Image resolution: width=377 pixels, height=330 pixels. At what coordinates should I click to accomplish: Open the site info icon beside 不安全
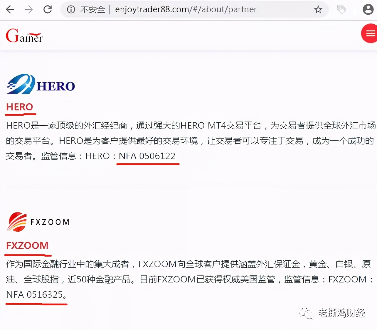pyautogui.click(x=71, y=9)
